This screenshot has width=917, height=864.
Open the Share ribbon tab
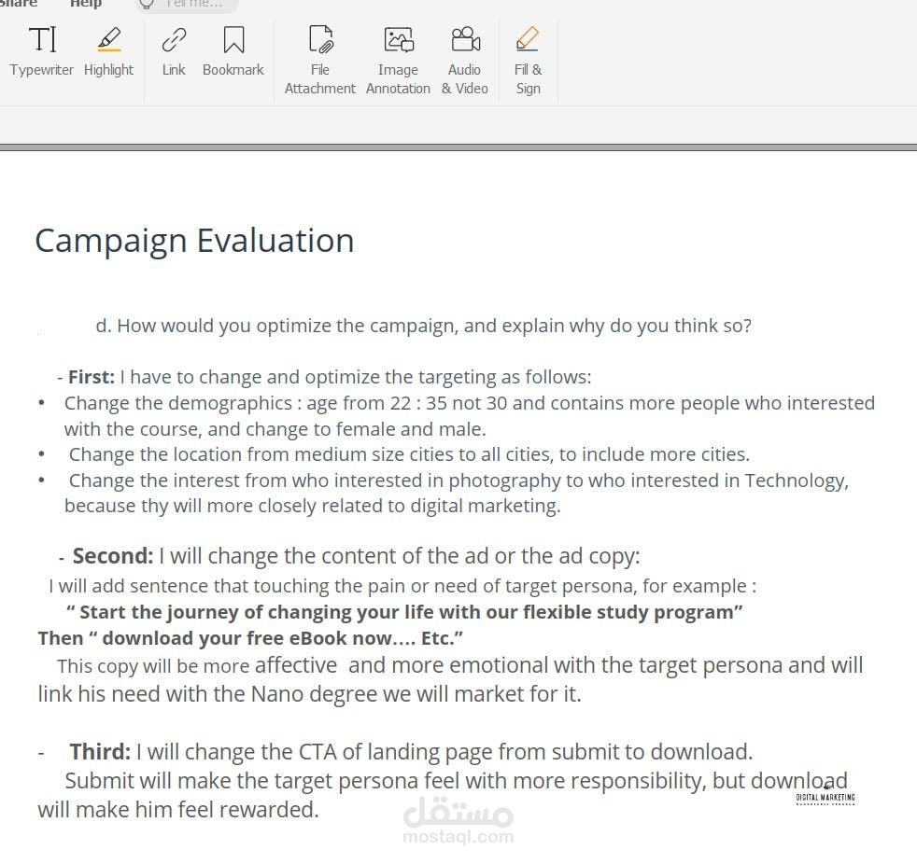click(x=18, y=4)
